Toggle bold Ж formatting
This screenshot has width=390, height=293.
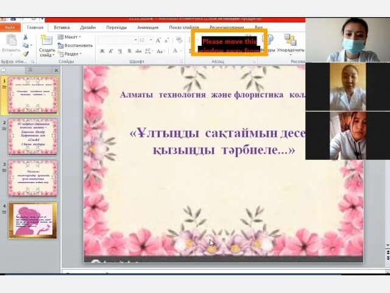tap(102, 51)
